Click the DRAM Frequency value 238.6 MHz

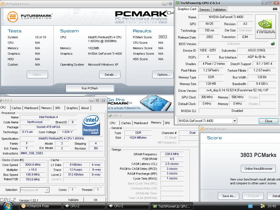(x=172, y=154)
